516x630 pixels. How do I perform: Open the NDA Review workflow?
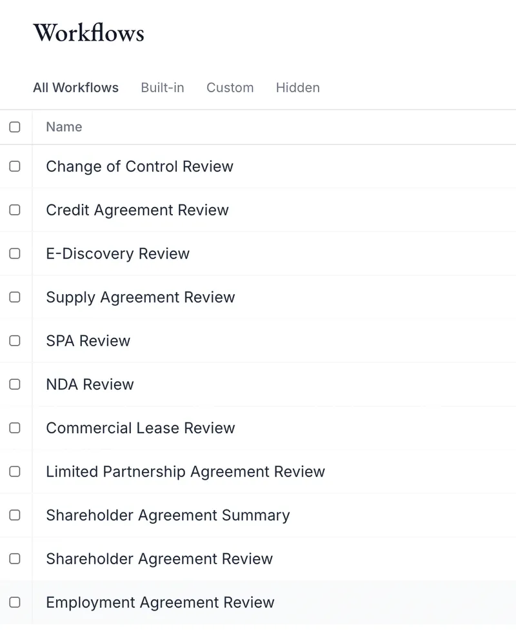[90, 384]
